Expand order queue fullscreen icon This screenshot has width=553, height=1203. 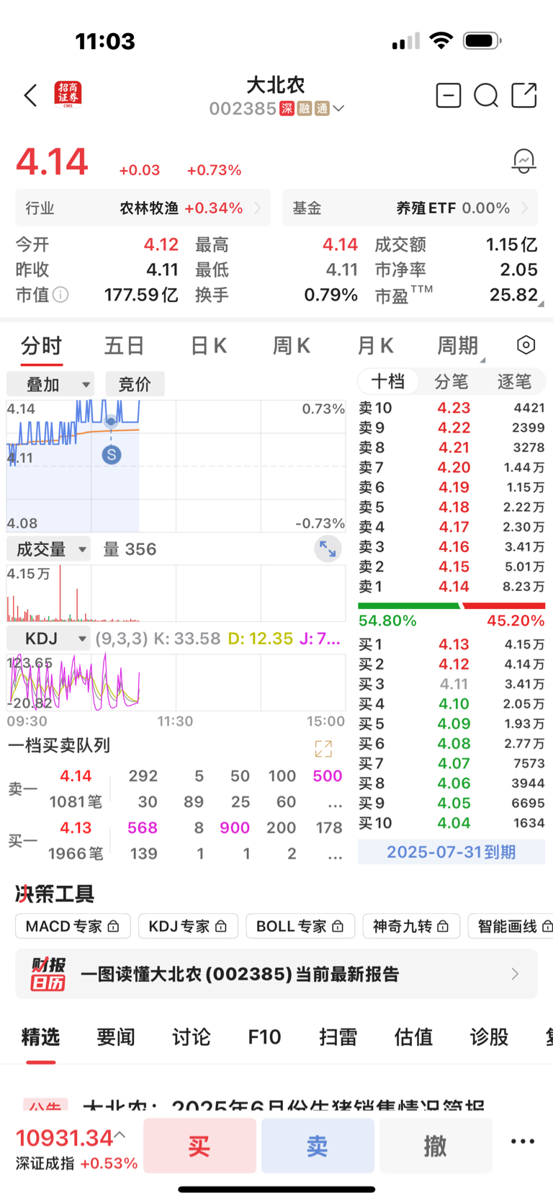tap(323, 749)
